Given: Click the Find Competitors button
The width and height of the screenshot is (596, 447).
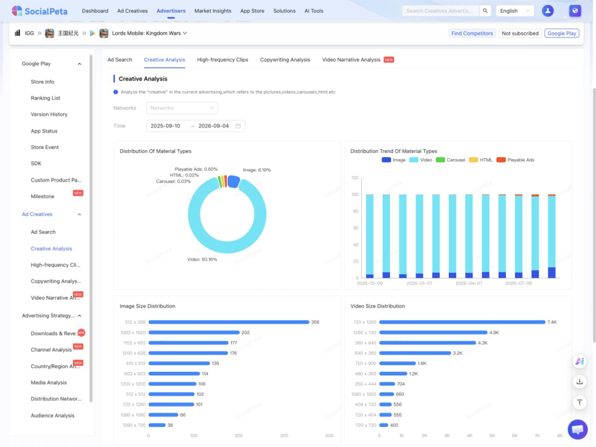Looking at the screenshot, I should pos(472,33).
